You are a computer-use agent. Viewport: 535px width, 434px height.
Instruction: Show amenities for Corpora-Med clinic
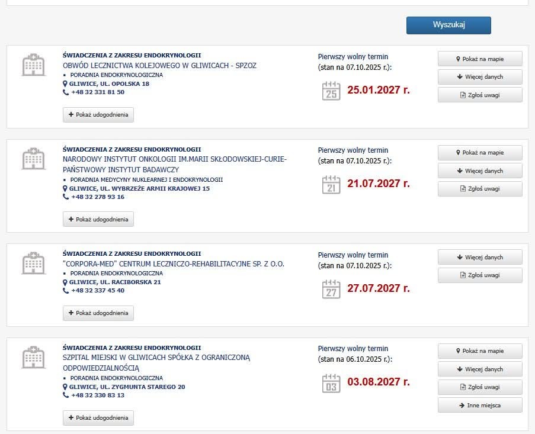coord(98,313)
